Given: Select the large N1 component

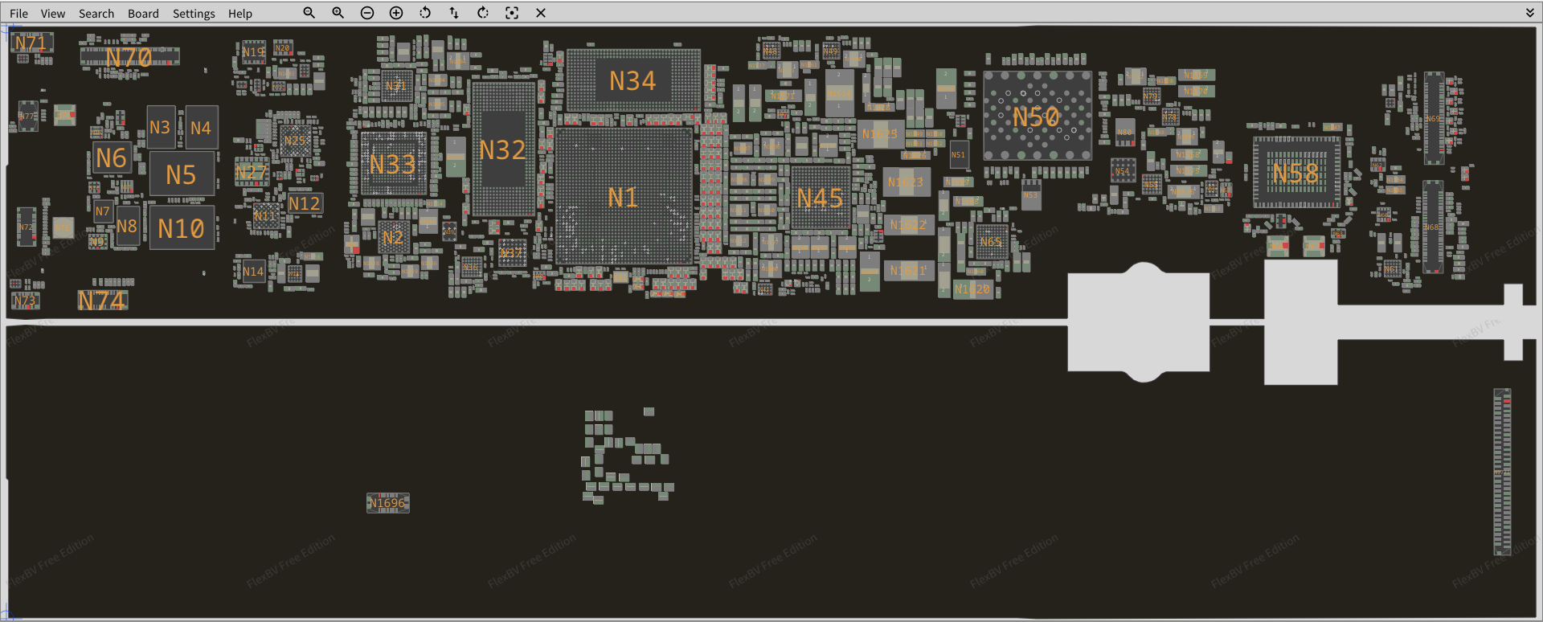Looking at the screenshot, I should click(x=623, y=197).
